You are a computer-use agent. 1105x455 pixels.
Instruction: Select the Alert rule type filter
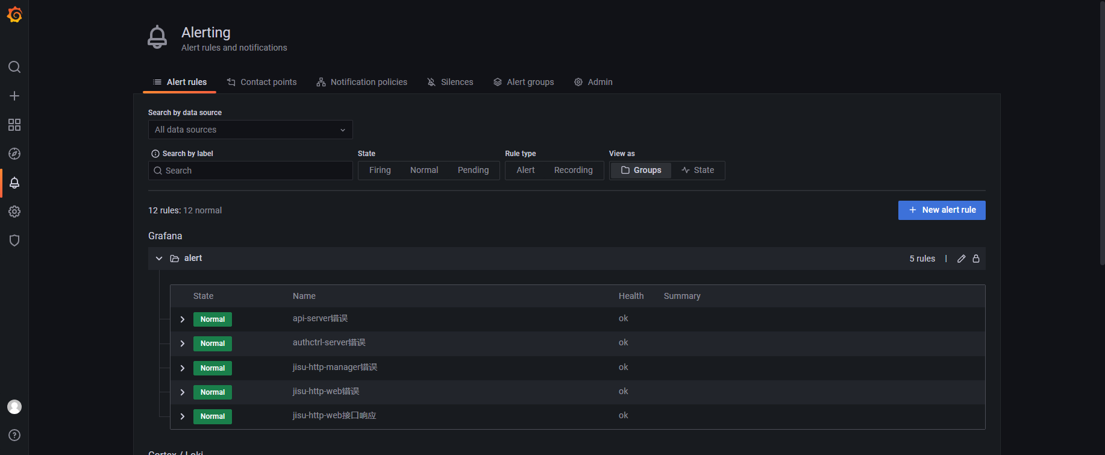point(525,171)
